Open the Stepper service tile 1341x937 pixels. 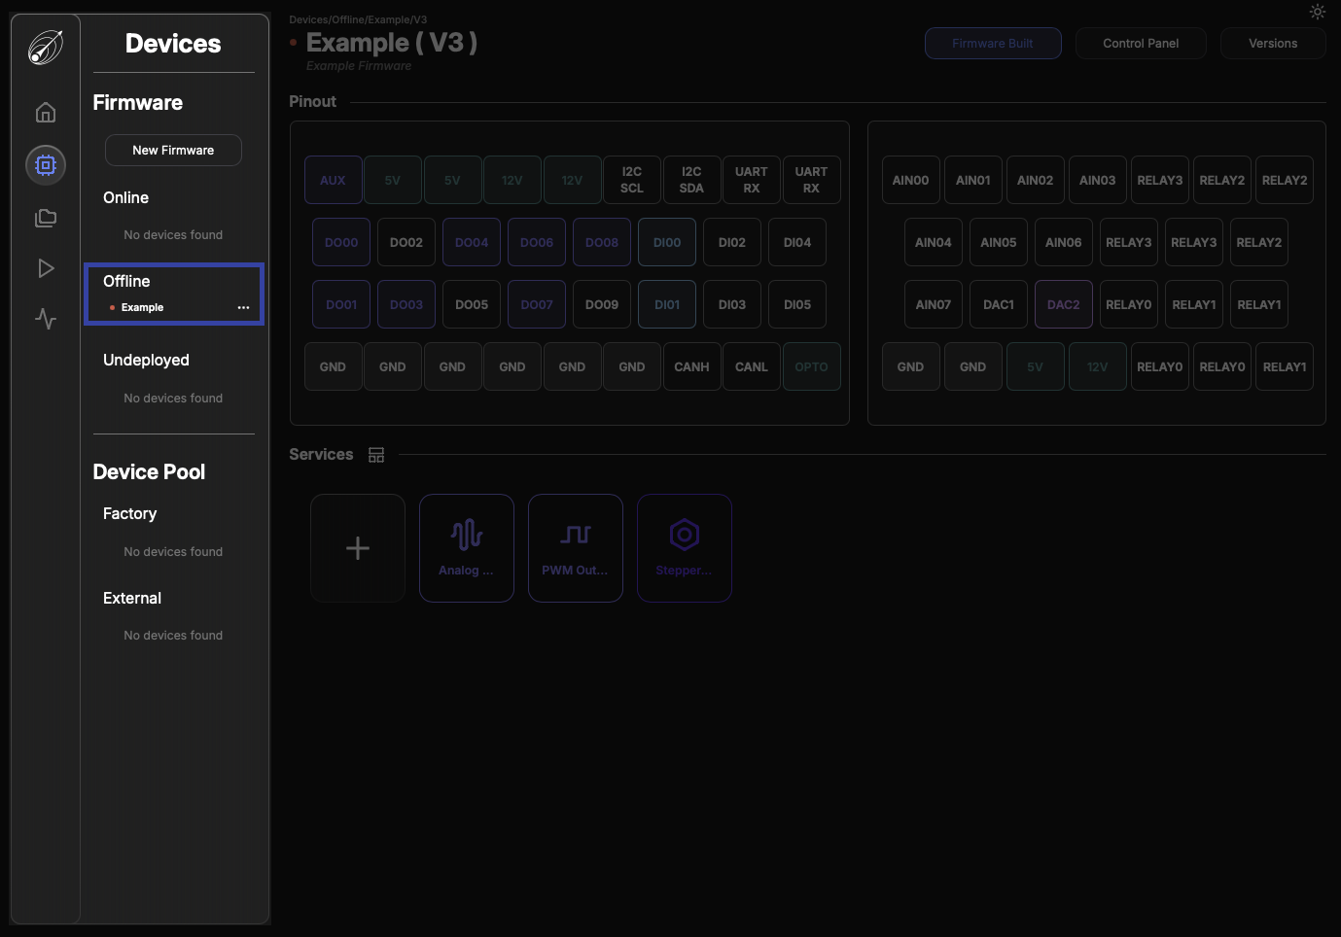[685, 548]
